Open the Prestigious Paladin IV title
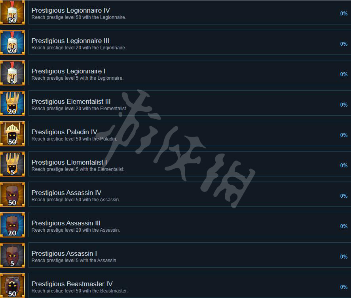351x298 pixels. coord(64,132)
